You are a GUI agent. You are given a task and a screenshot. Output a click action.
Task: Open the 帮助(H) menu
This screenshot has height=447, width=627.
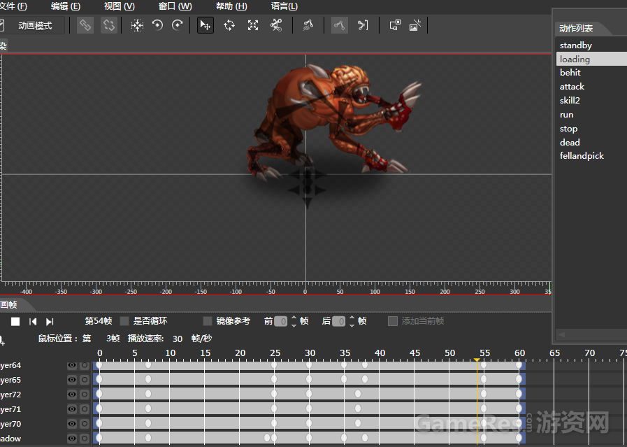[x=231, y=6]
